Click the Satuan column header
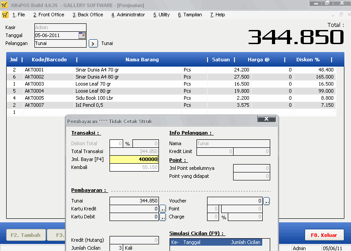This screenshot has width=351, height=251. (221, 60)
